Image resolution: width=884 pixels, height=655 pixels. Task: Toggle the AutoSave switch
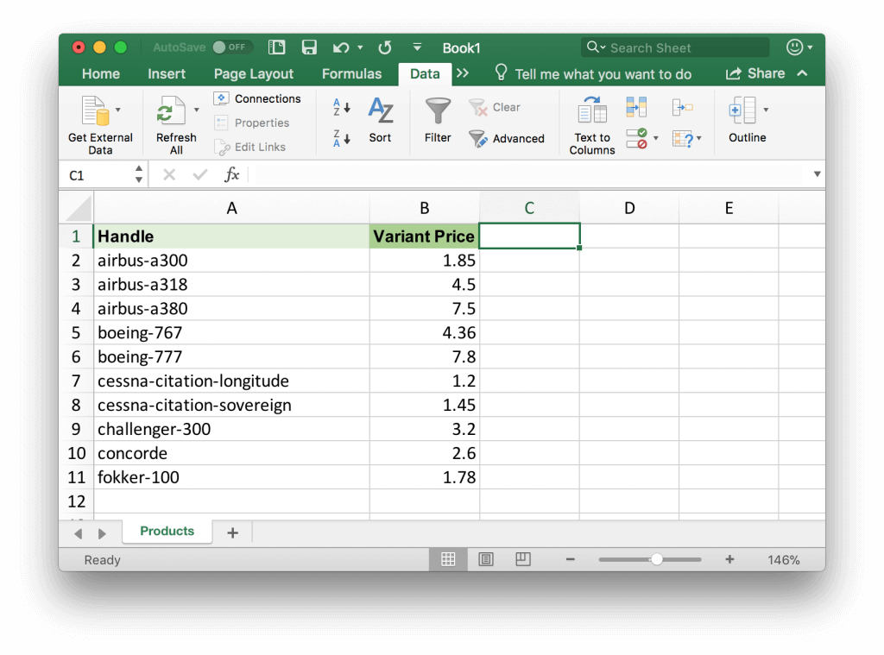230,47
